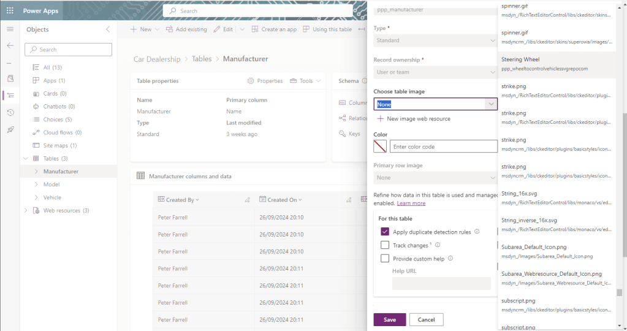The height and width of the screenshot is (331, 627).
Task: Open the Color swatch picker
Action: click(380, 146)
